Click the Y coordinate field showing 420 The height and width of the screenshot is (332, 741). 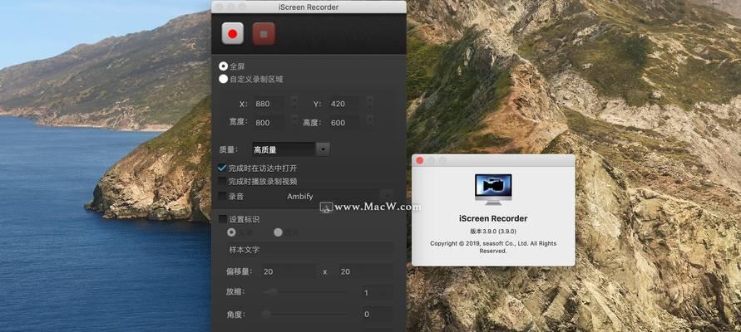[x=345, y=104]
